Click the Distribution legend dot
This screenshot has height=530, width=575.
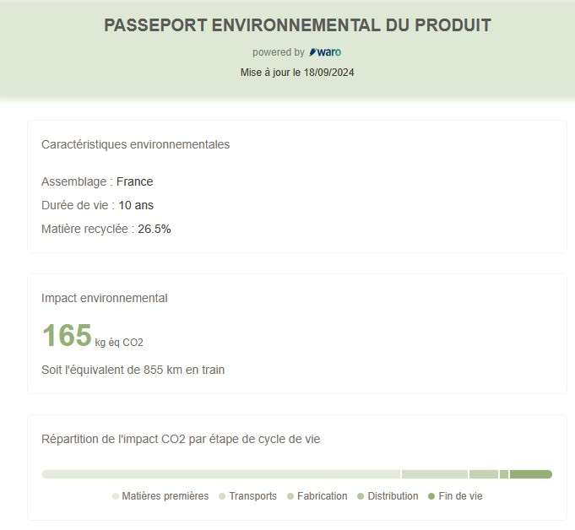tap(361, 496)
